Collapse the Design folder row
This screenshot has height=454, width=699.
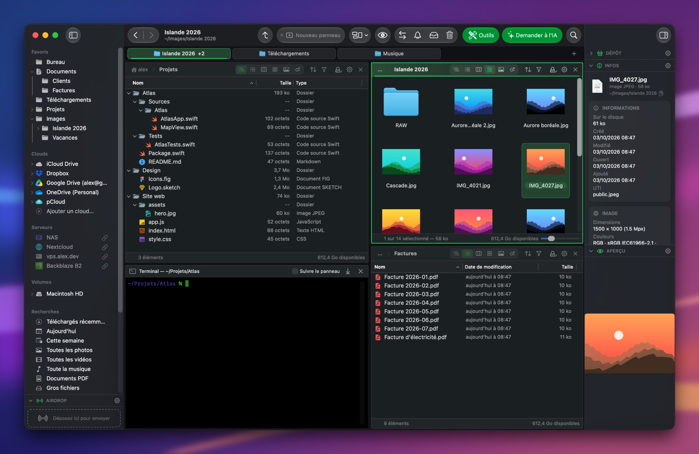pos(129,171)
